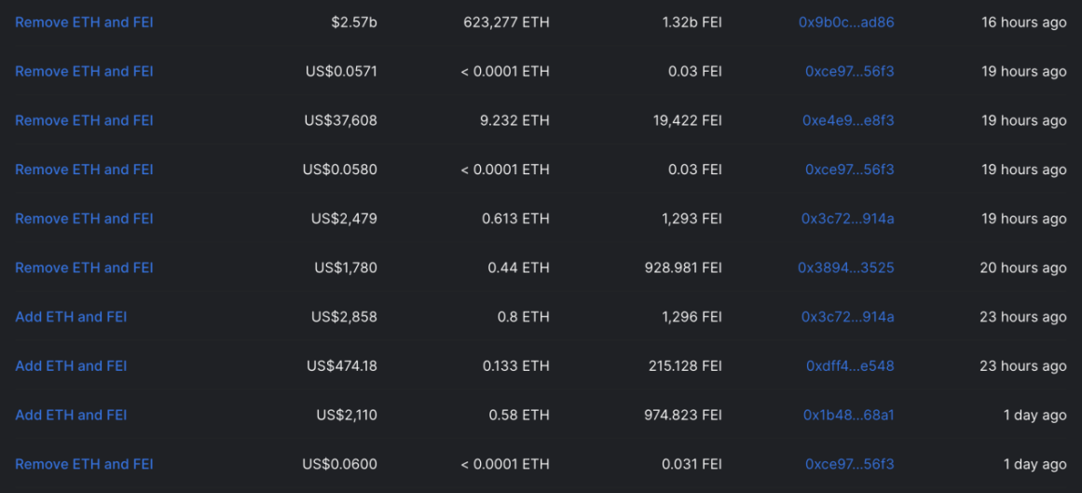View Remove ETH and FEI for US$1,780

point(84,267)
